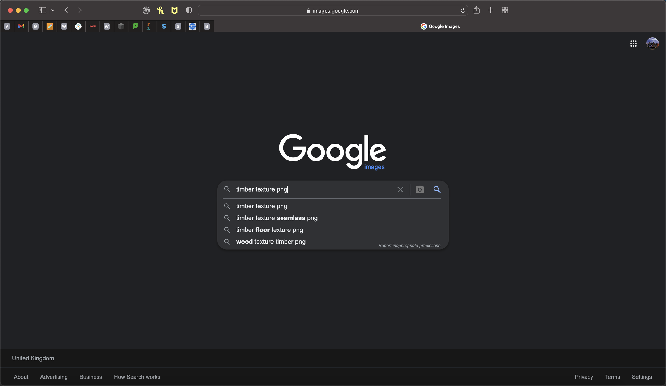Click into the search field with 'timber texture png'

pyautogui.click(x=314, y=189)
